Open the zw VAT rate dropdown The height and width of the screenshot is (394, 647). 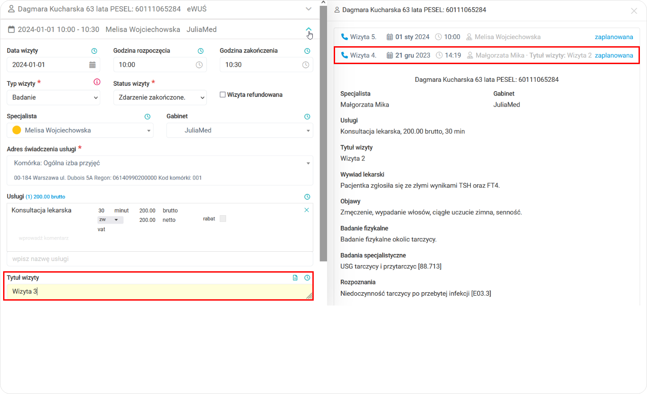pyautogui.click(x=110, y=220)
